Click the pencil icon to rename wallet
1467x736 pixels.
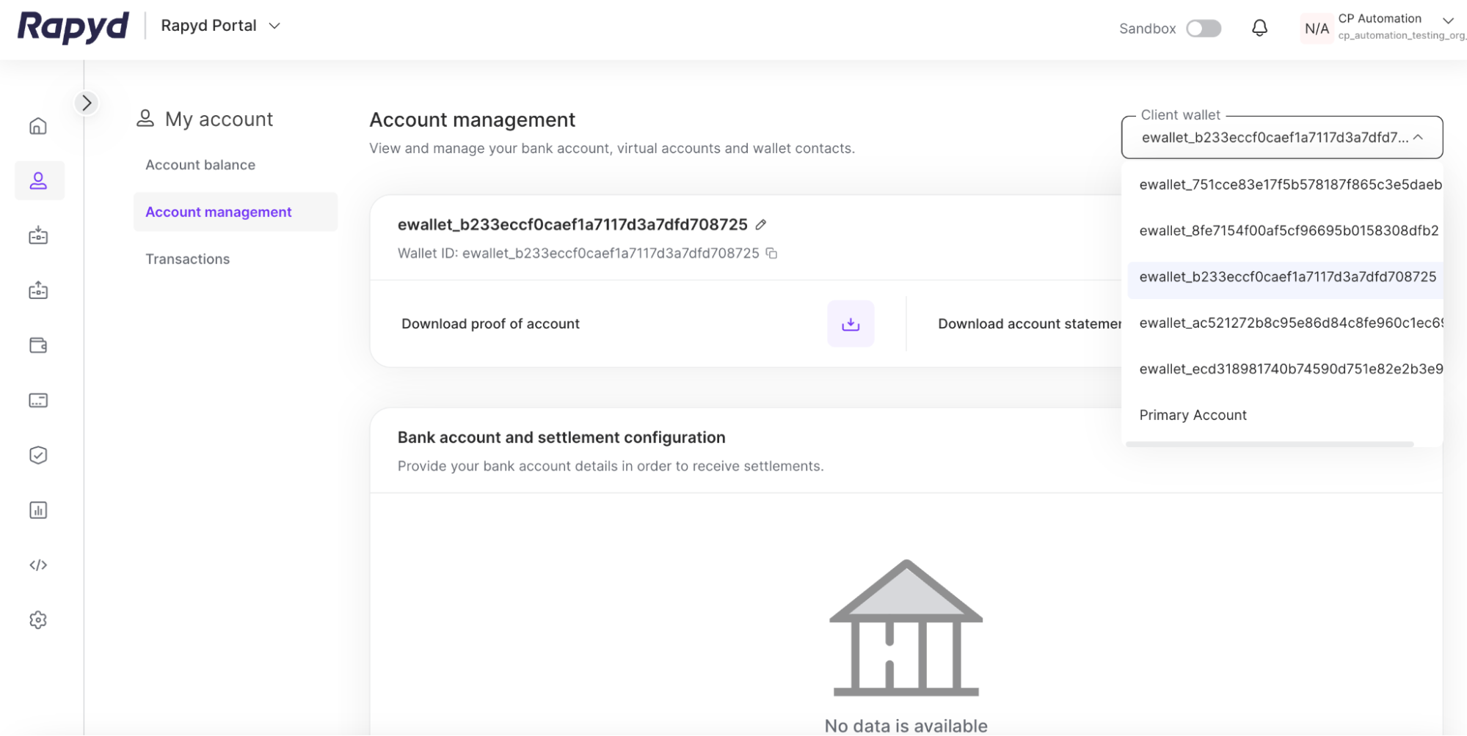(761, 225)
